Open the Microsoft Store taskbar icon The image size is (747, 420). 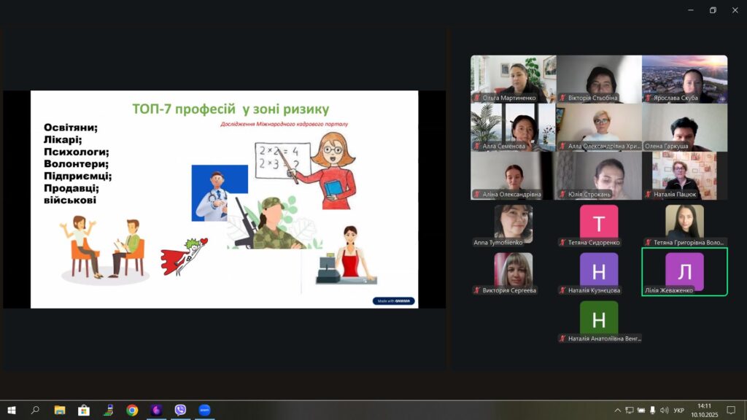(x=84, y=410)
